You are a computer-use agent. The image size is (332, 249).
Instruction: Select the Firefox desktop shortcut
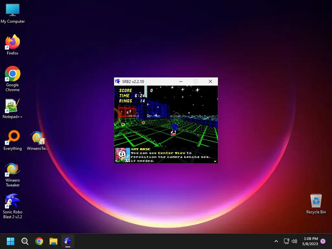[x=13, y=45]
